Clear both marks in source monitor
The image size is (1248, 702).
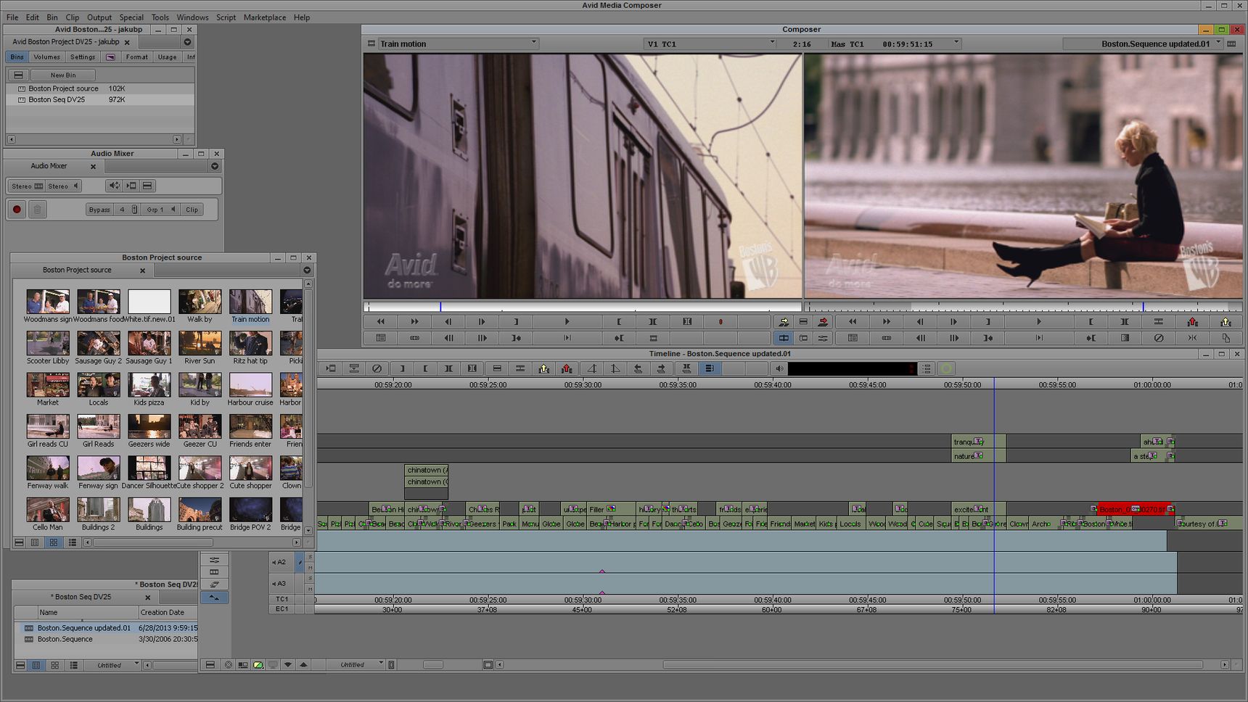(687, 322)
